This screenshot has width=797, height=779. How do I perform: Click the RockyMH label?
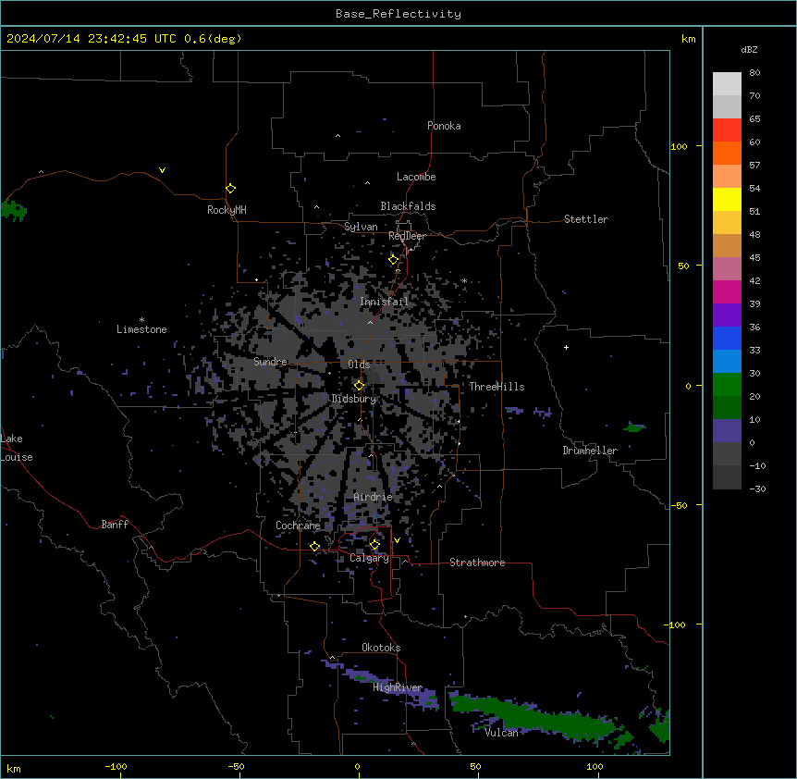tap(227, 209)
